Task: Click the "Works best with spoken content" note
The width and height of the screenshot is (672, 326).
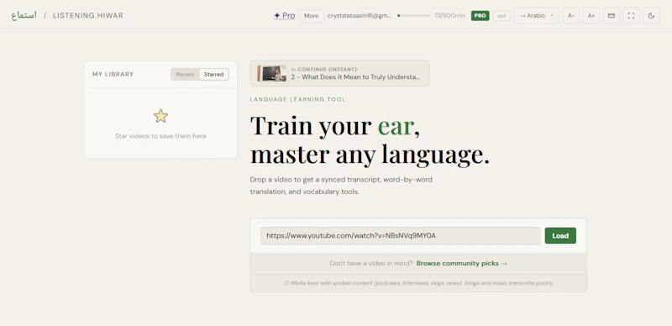Action: 418,283
